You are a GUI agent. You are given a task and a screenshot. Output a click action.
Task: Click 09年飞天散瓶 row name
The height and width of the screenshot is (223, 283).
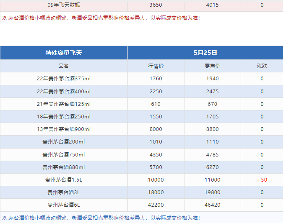(x=64, y=5)
